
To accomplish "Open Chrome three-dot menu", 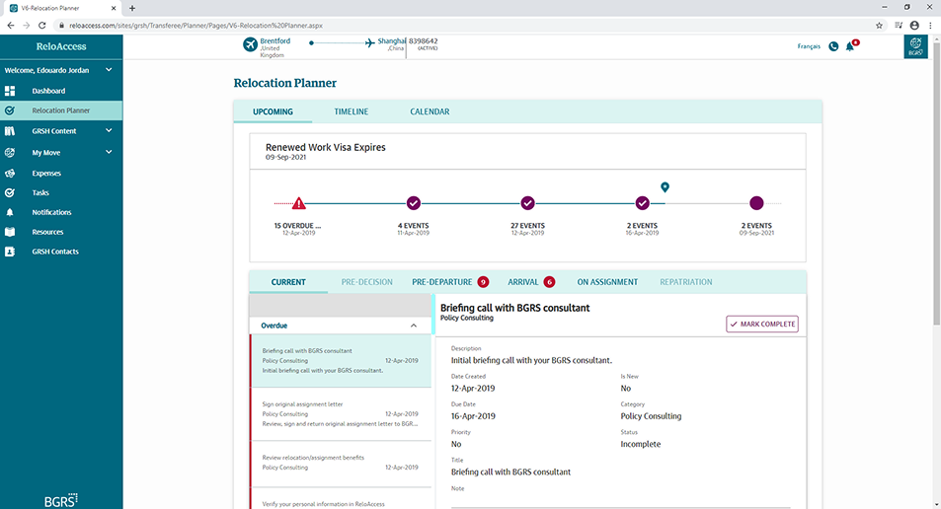I will click(x=931, y=26).
